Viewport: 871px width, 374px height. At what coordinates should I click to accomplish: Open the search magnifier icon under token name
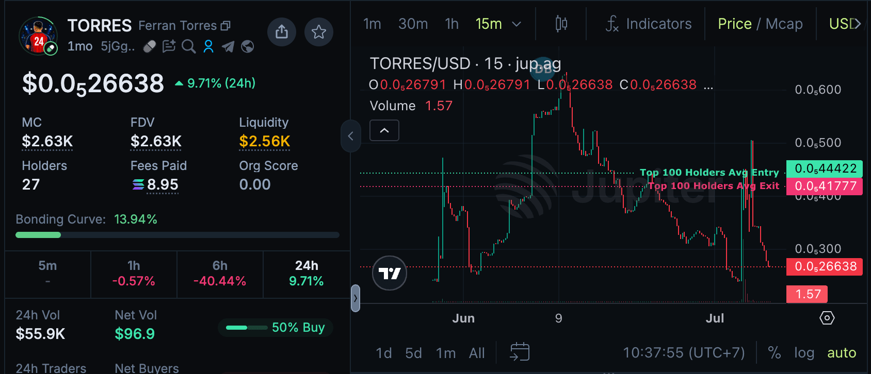[x=189, y=46]
